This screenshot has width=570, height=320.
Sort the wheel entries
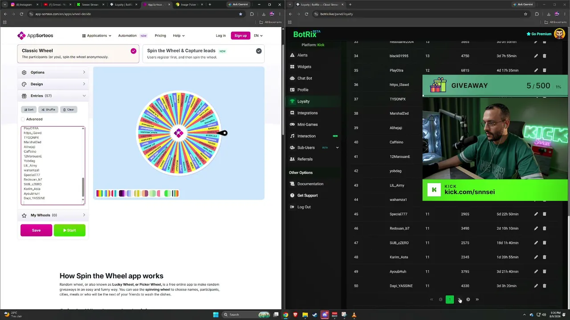[x=28, y=109]
